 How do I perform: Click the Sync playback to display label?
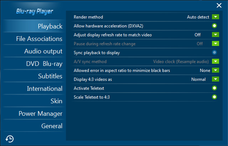[x=97, y=53]
